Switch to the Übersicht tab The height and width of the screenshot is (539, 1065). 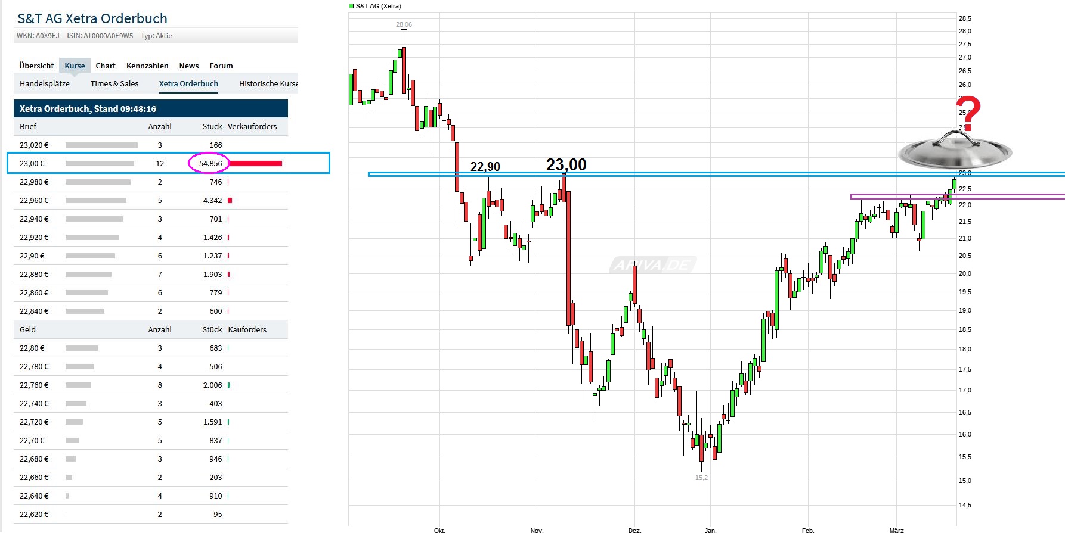click(36, 66)
